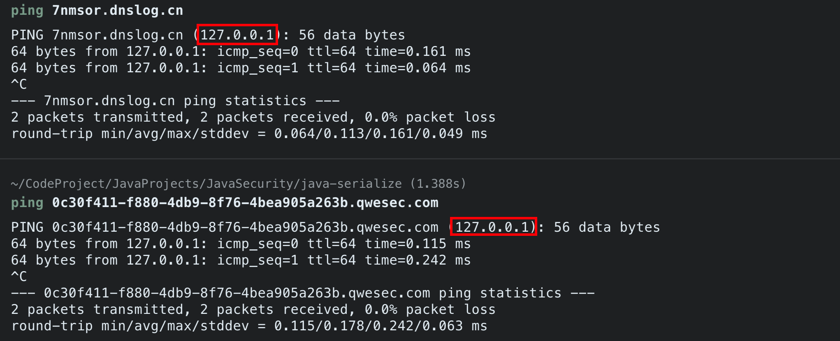Viewport: 840px width, 341px height.
Task: Click the divider line between command blocks
Action: coord(420,159)
